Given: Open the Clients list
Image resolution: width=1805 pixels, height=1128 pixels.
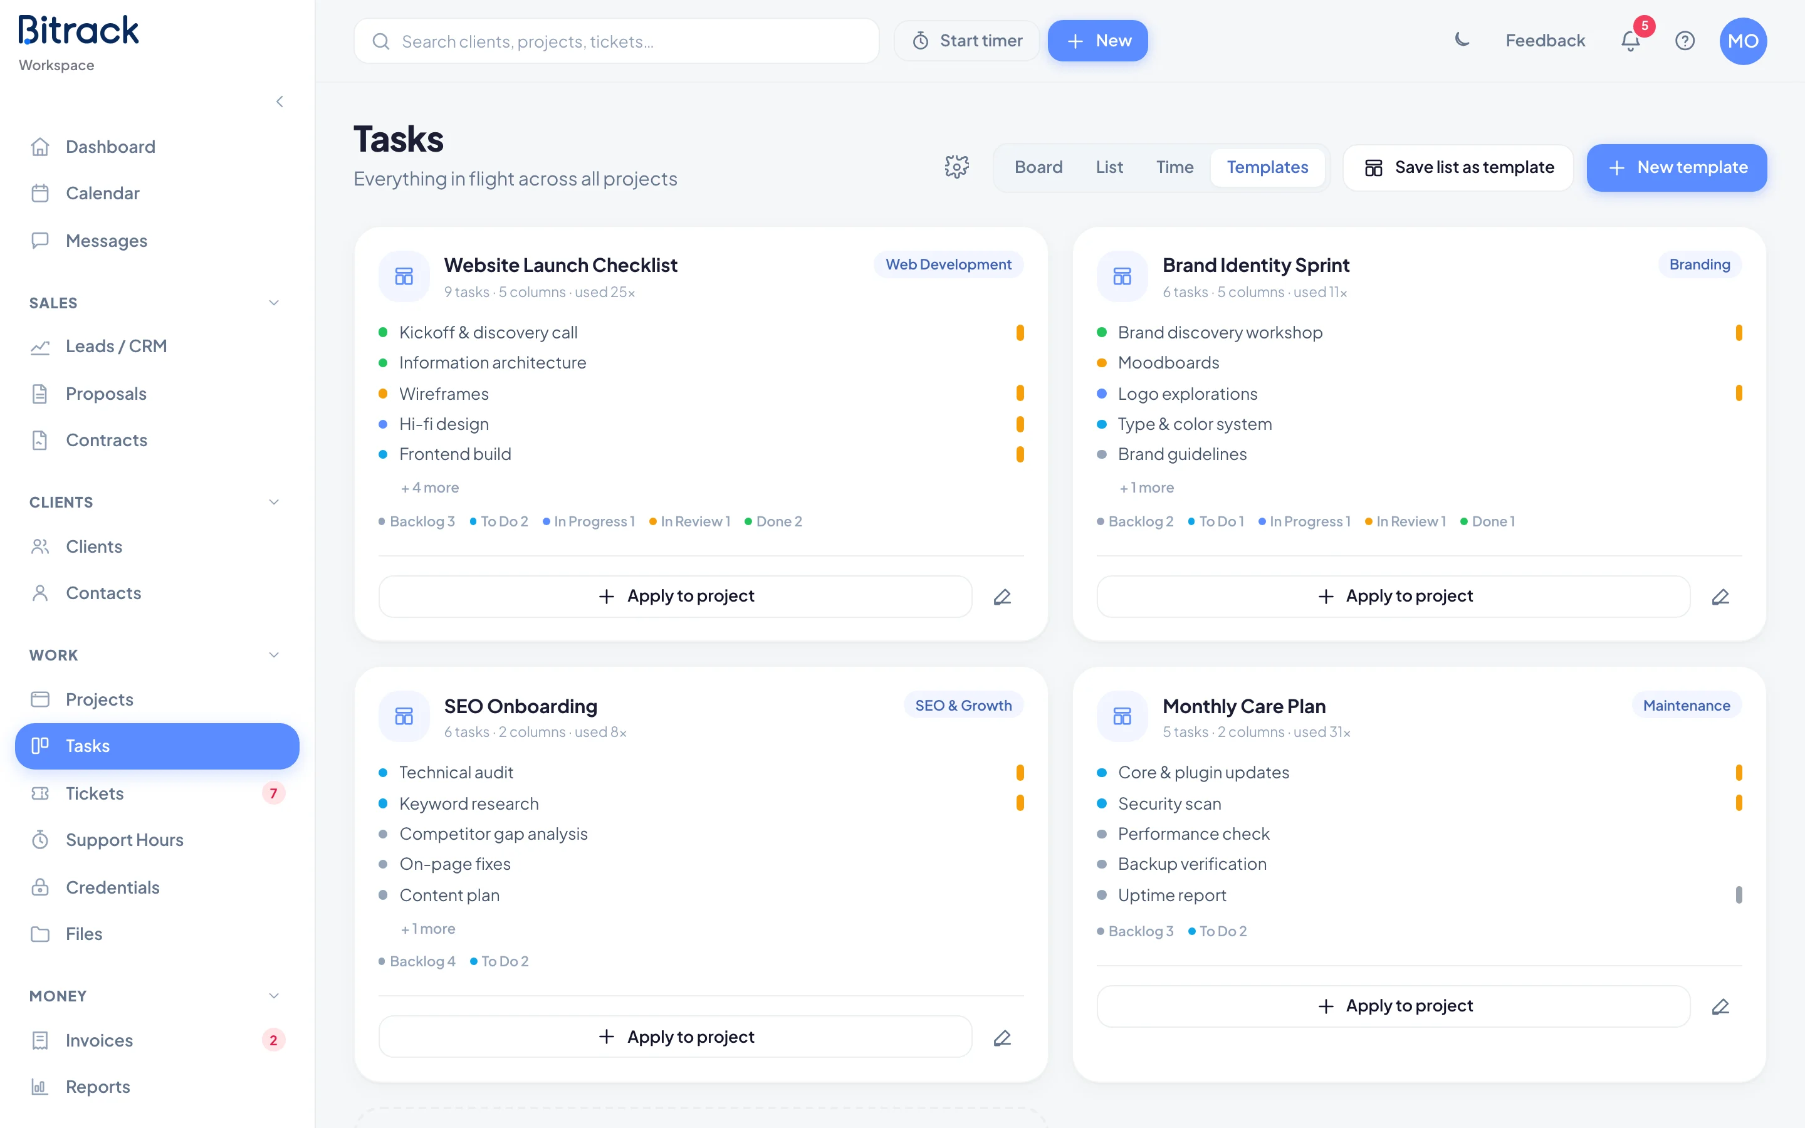Looking at the screenshot, I should point(157,546).
